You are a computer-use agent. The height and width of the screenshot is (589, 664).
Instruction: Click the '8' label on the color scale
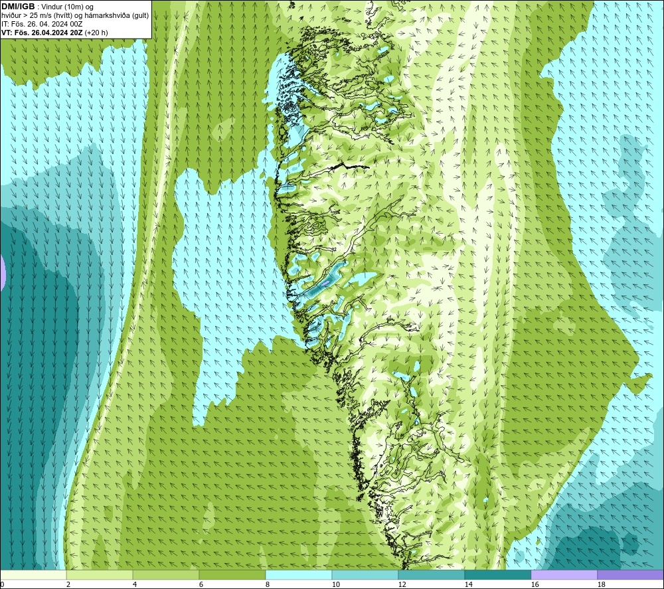268,584
